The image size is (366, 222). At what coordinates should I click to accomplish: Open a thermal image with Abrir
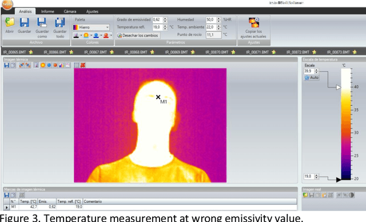[10, 23]
